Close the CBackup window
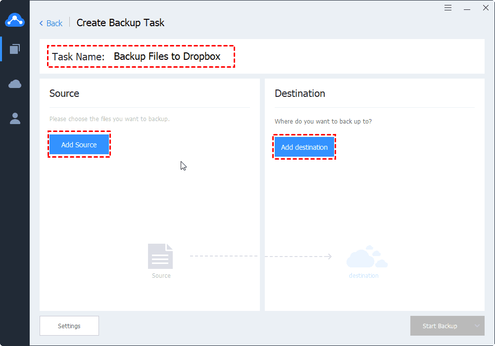Viewport: 495px width, 346px height. [x=486, y=8]
